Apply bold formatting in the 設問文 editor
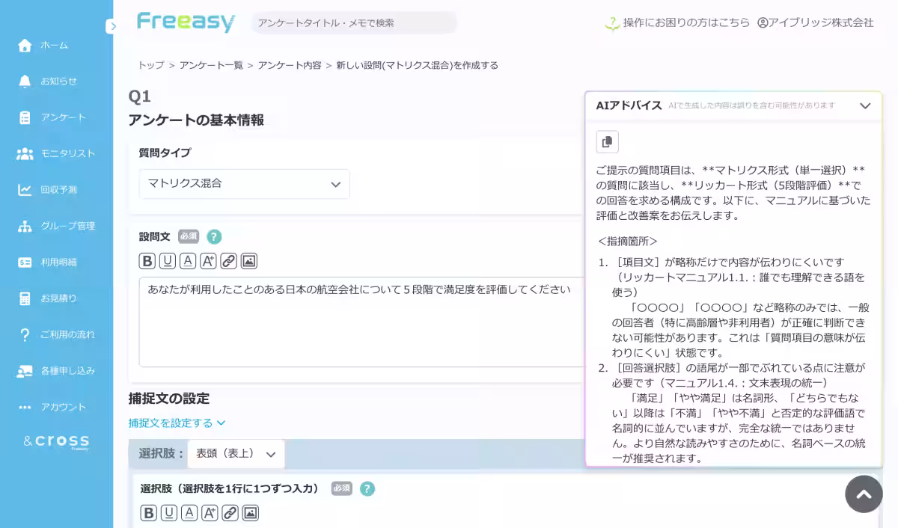The width and height of the screenshot is (898, 528). pos(146,260)
